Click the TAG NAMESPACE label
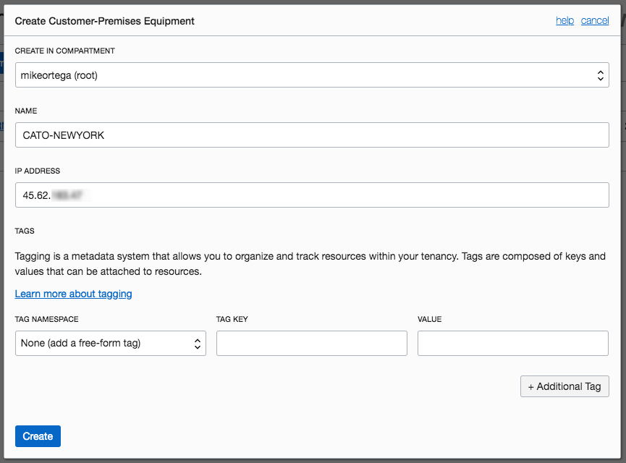The image size is (626, 463). (47, 319)
